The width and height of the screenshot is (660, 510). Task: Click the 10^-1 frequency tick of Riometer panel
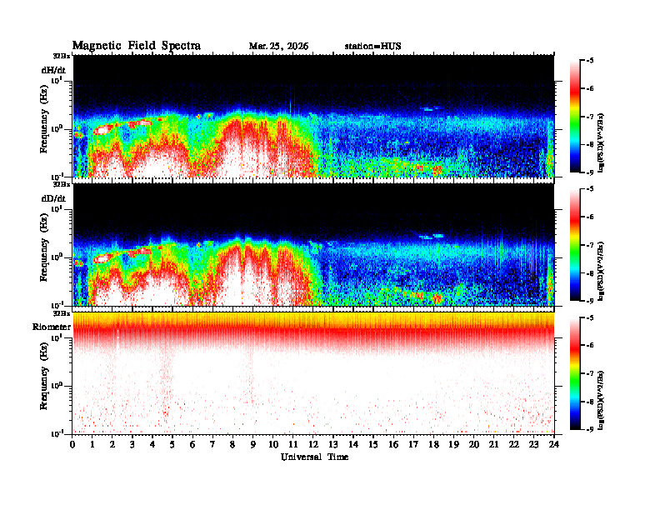[x=57, y=433]
